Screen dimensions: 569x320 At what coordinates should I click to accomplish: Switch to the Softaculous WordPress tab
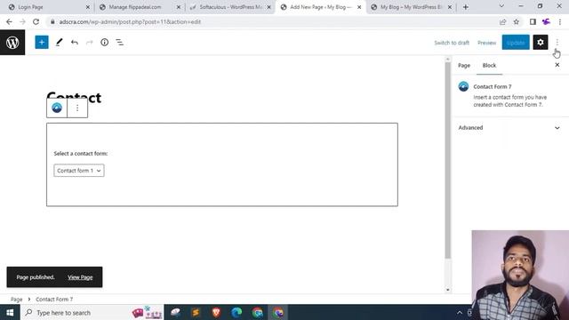[230, 7]
